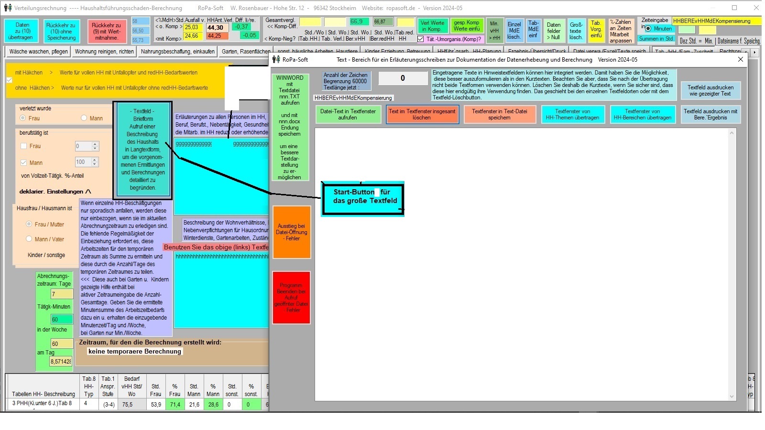This screenshot has height=430, width=765.
Task: Click 'Textfenster von HH-Themen übertragen'
Action: 572,115
